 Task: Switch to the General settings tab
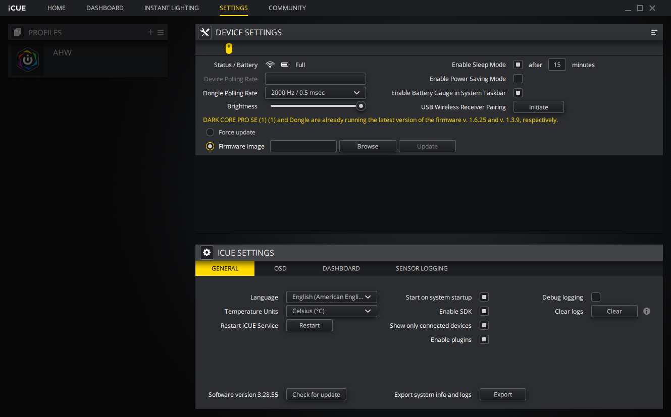(225, 268)
